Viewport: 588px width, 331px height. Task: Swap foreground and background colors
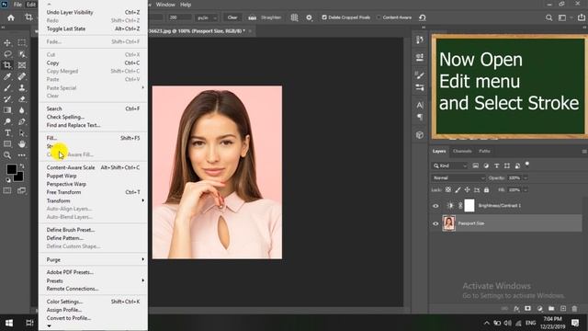22,165
